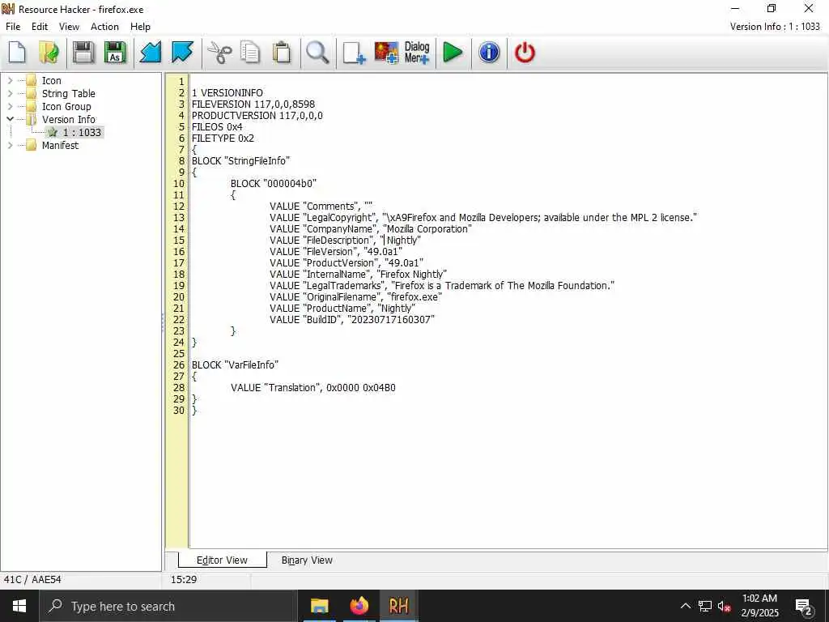This screenshot has width=829, height=622.
Task: Copy with the two-pages icon
Action: click(x=250, y=53)
